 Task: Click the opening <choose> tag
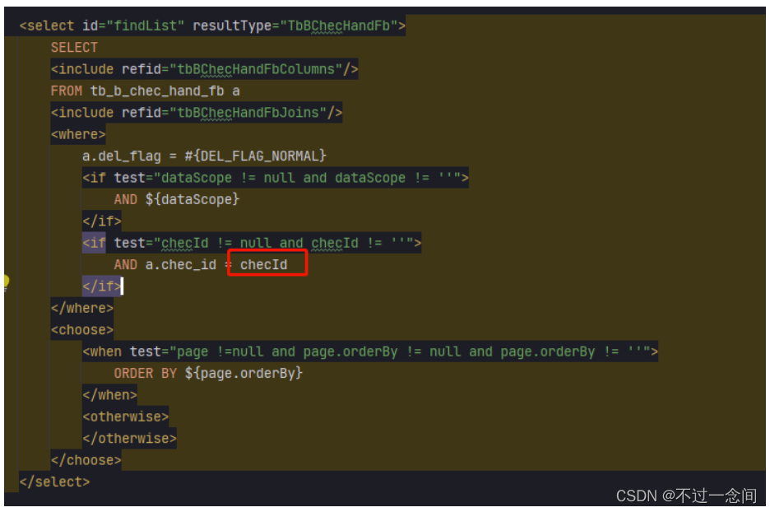[x=82, y=330]
